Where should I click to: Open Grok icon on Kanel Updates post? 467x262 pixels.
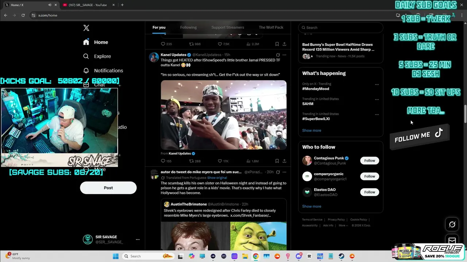pos(278,55)
